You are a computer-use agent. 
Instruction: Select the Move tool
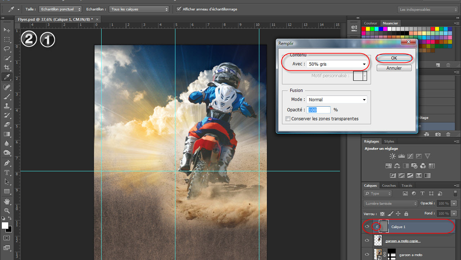(6, 30)
